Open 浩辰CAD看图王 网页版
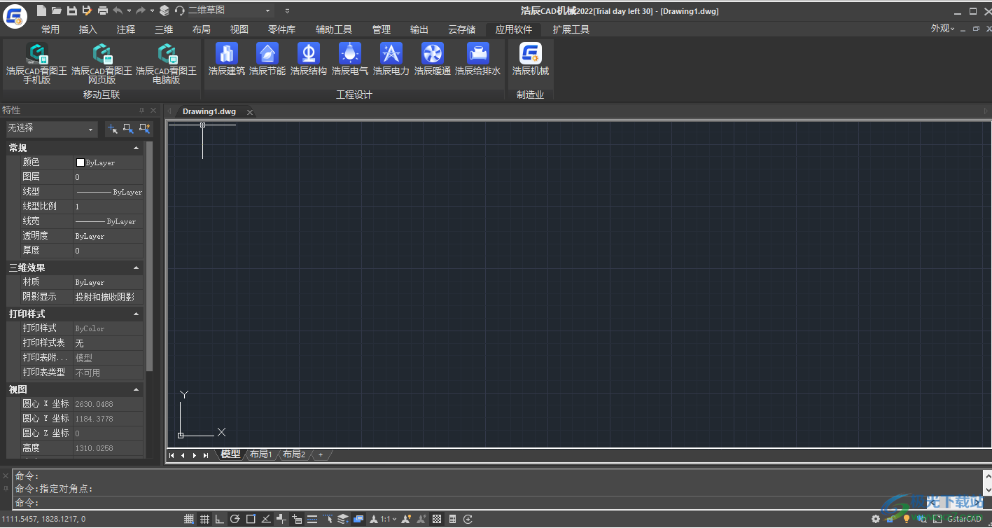This screenshot has width=992, height=528. (x=102, y=64)
